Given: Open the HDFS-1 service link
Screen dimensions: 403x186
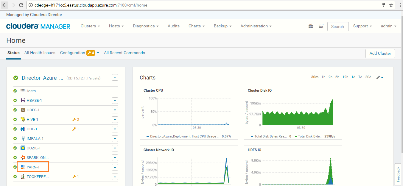Looking at the screenshot, I should tap(33, 110).
